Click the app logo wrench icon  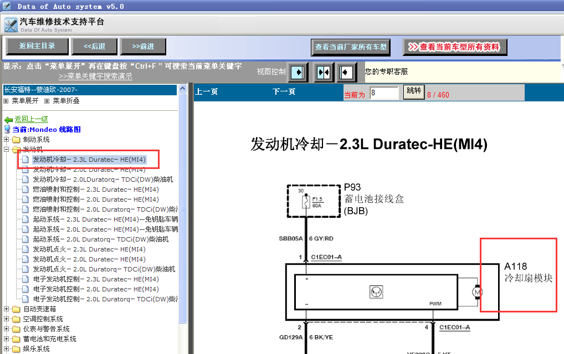11,25
